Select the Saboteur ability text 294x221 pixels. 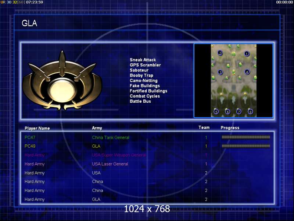click(139, 70)
